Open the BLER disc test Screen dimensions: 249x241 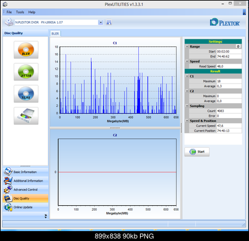(x=26, y=49)
